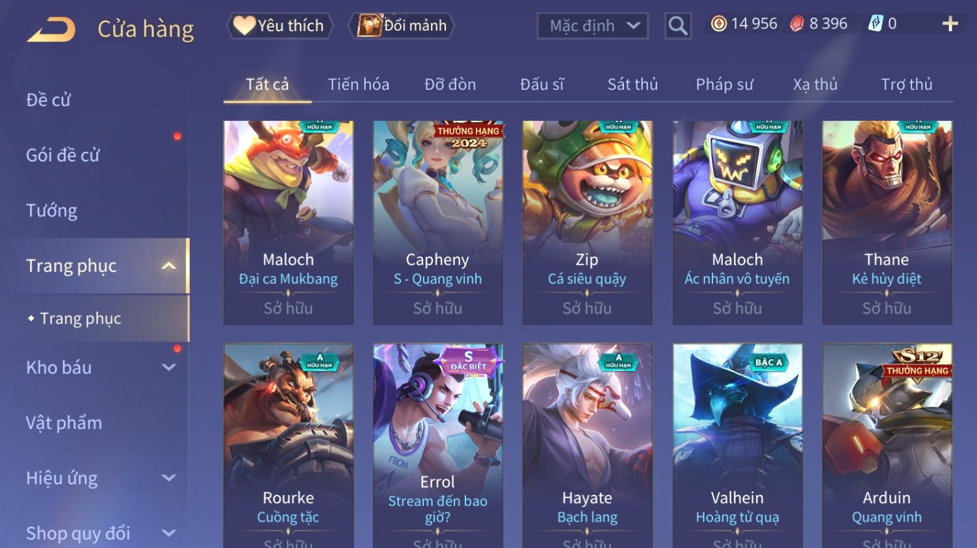The image size is (977, 548).
Task: Select the Tiến hóa tab
Action: pos(358,84)
